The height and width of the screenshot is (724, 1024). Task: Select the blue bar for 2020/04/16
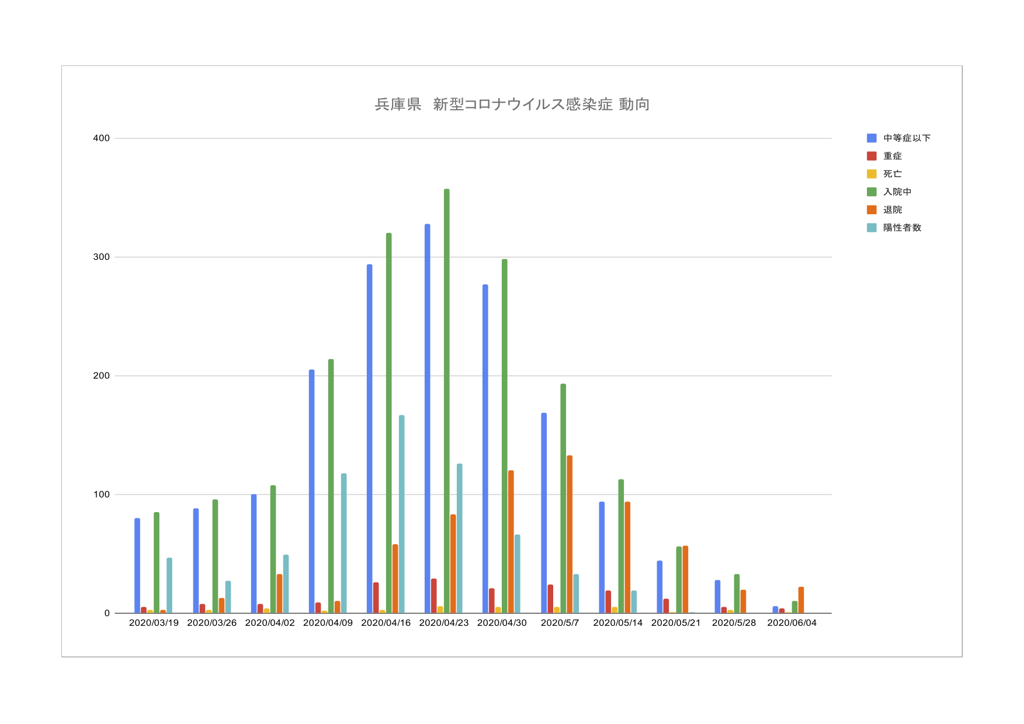tap(370, 438)
